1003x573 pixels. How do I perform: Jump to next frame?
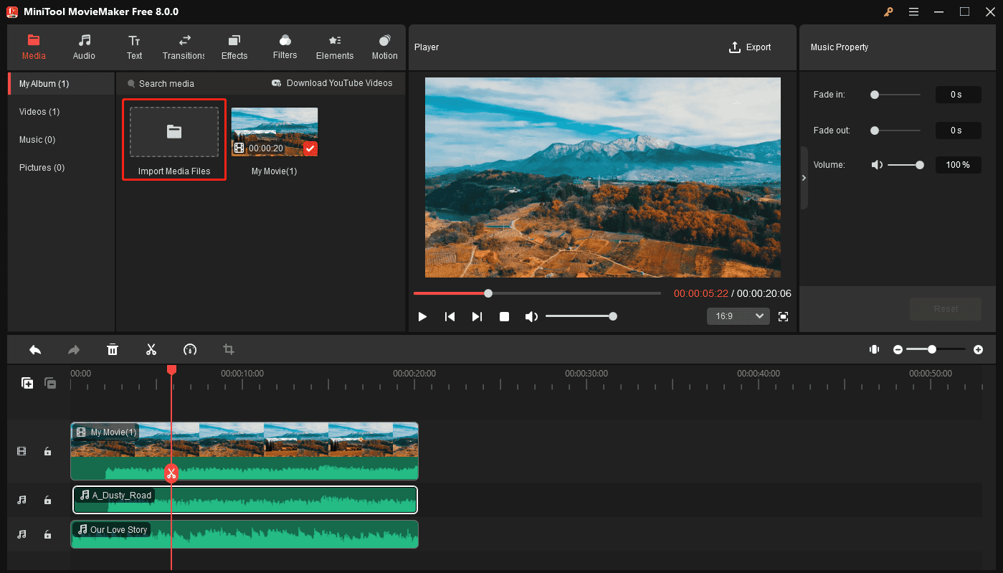(477, 316)
